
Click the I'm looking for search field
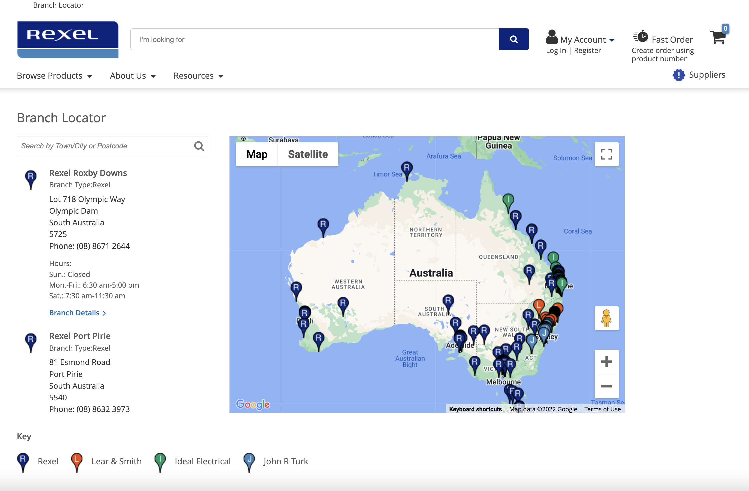click(x=315, y=39)
